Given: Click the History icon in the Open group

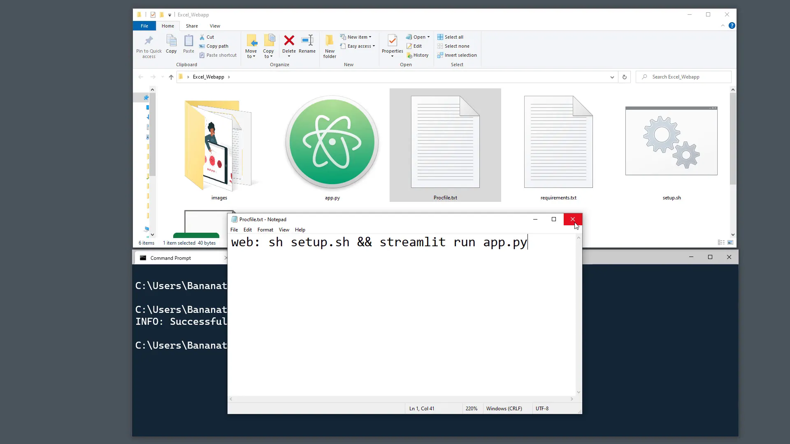Looking at the screenshot, I should pyautogui.click(x=418, y=55).
